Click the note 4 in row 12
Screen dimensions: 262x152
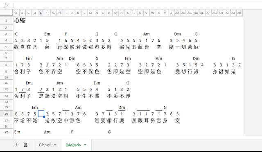[x=97, y=89]
